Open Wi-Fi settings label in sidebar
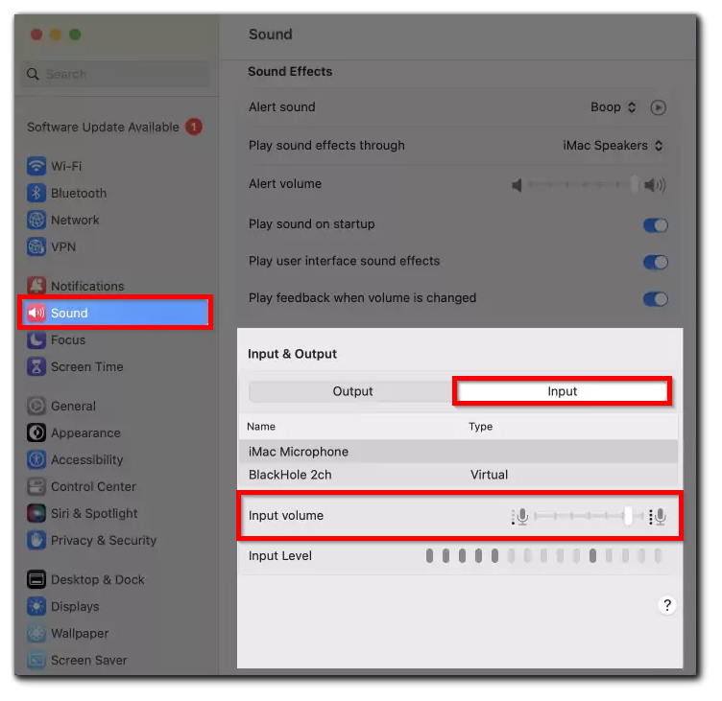722x701 pixels. (66, 166)
